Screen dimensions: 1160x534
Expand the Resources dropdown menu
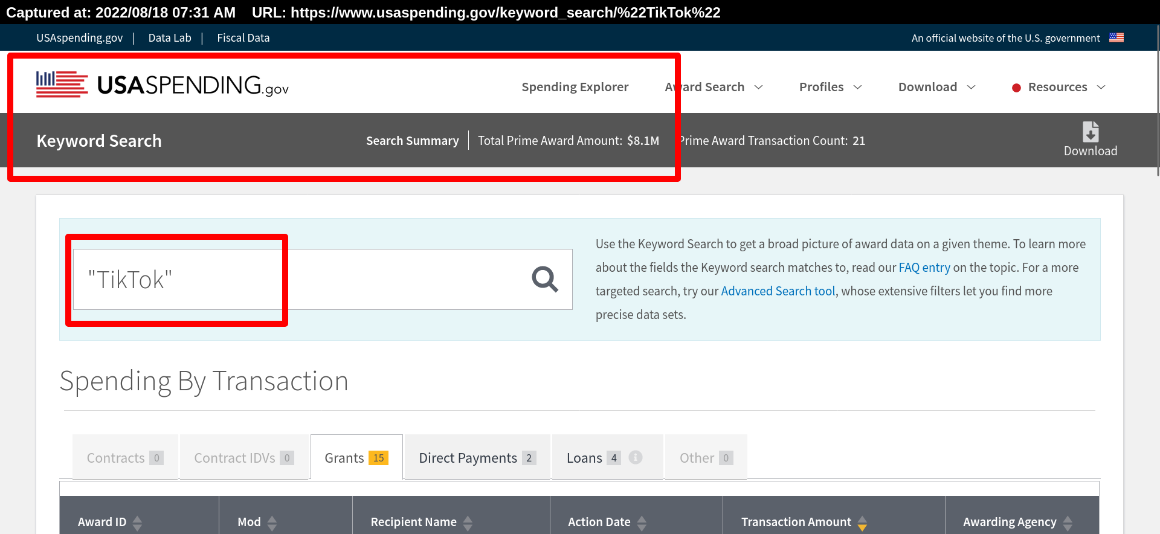(1059, 87)
